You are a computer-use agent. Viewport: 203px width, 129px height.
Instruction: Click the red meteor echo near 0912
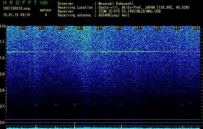click(x=36, y=105)
